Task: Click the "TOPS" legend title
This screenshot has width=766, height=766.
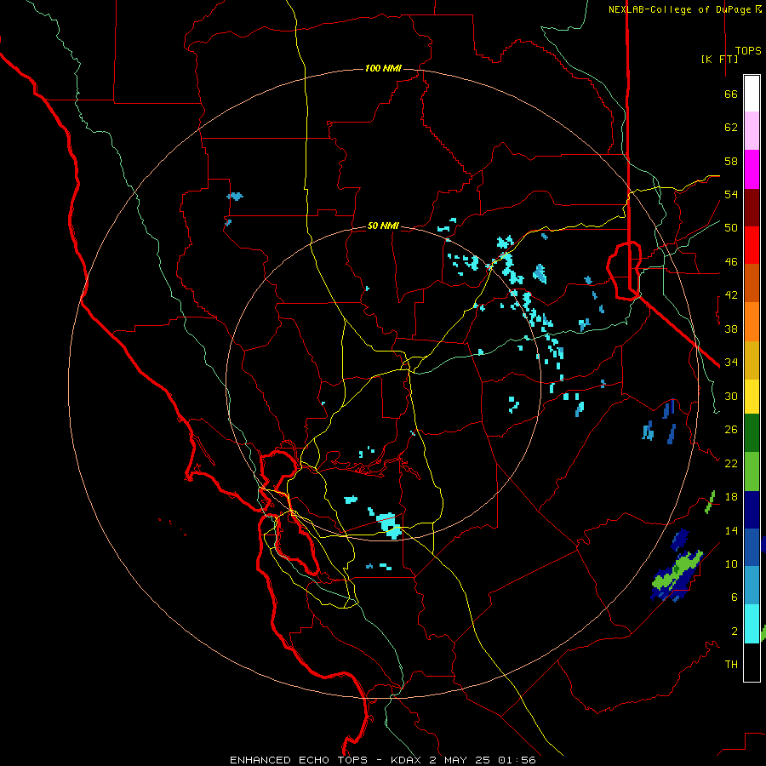Action: click(748, 50)
